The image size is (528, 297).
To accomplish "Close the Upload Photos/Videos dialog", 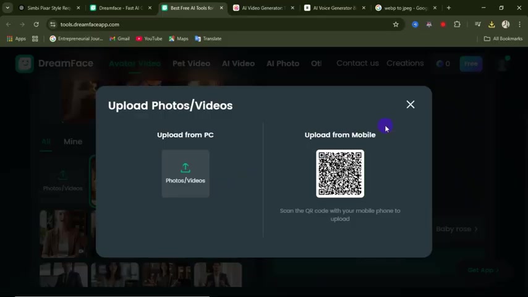I will tap(410, 105).
